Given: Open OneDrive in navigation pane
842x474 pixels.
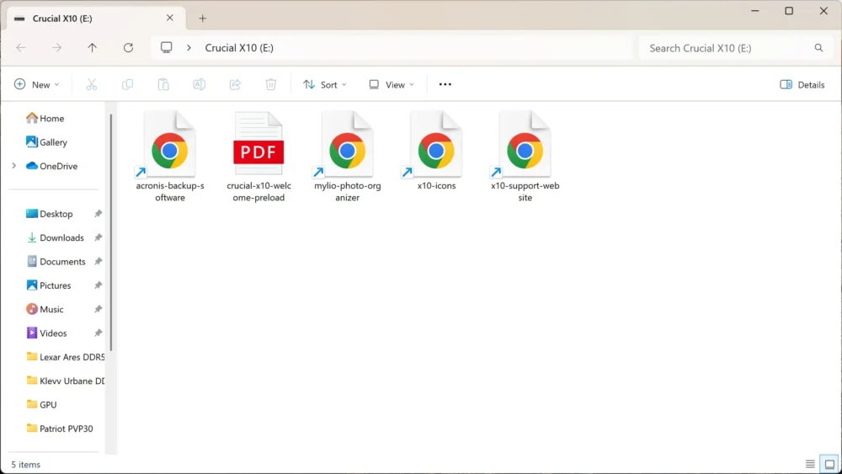Looking at the screenshot, I should pyautogui.click(x=52, y=166).
